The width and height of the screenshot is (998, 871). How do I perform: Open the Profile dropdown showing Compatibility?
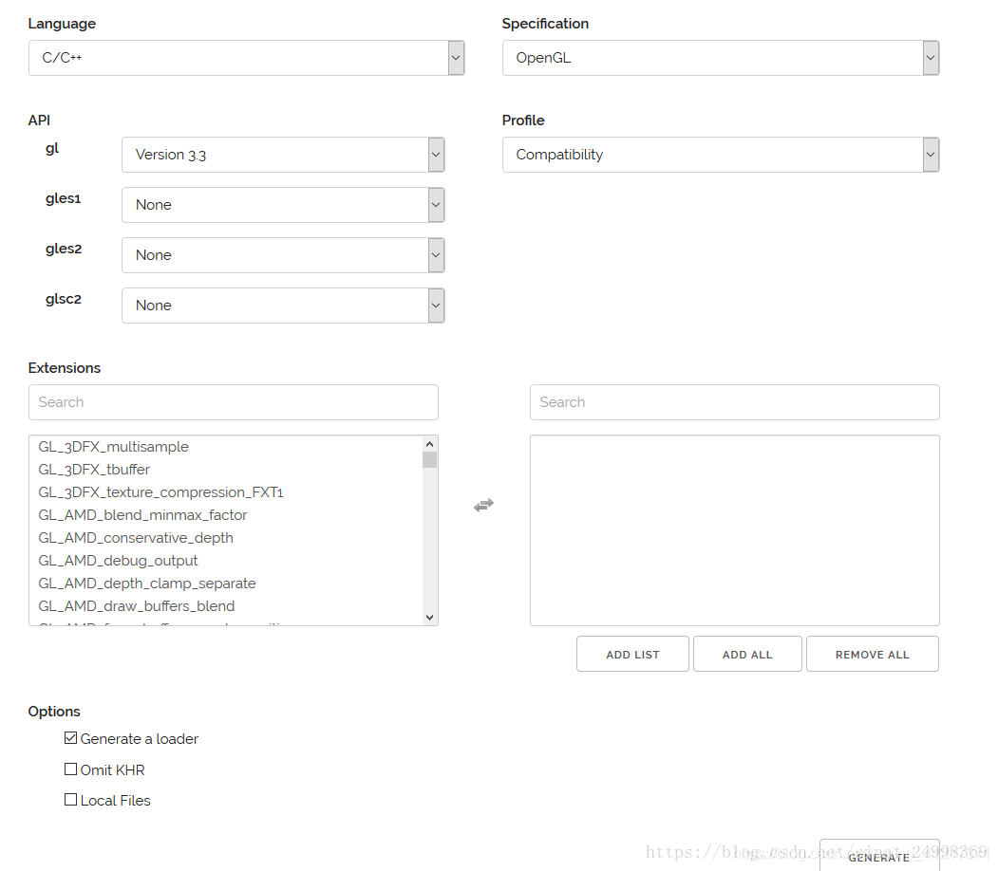(x=721, y=155)
